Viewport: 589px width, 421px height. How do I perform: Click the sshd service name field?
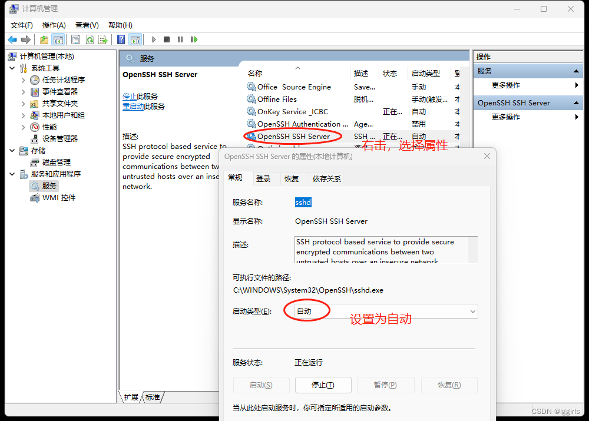pyautogui.click(x=303, y=203)
